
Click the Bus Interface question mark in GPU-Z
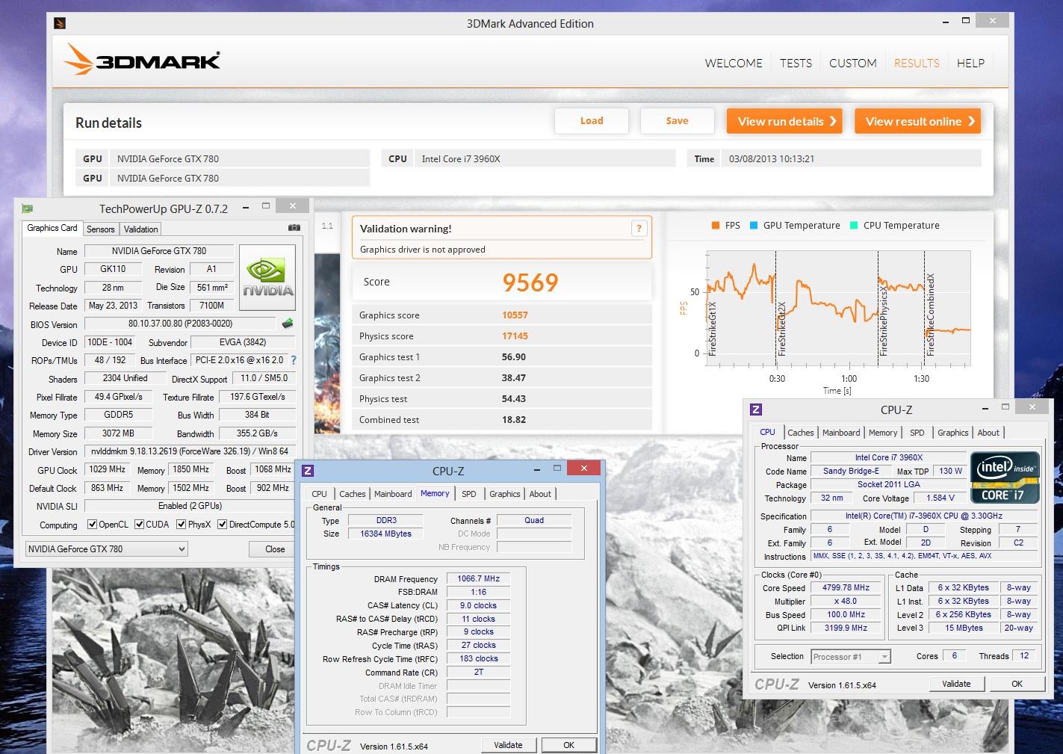tap(294, 360)
